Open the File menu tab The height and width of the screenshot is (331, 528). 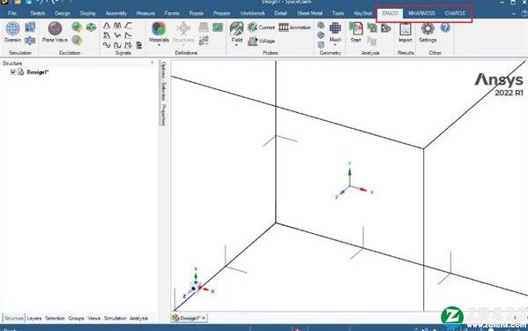pyautogui.click(x=12, y=13)
